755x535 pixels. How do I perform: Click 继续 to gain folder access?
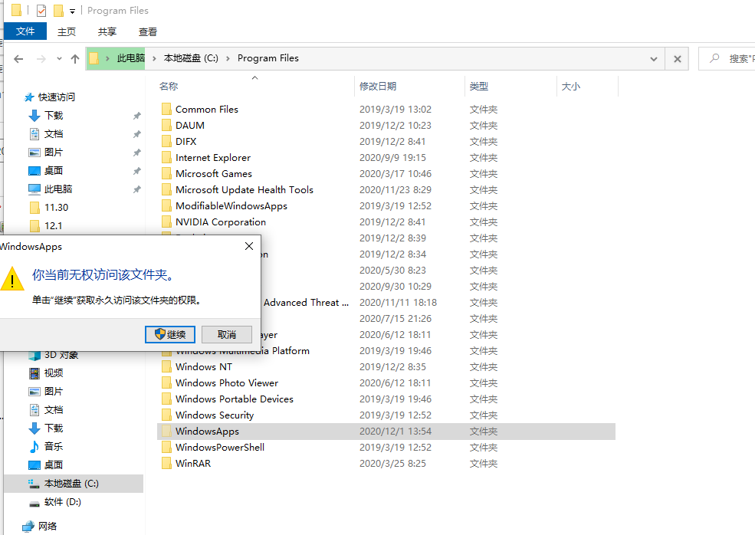pos(169,334)
